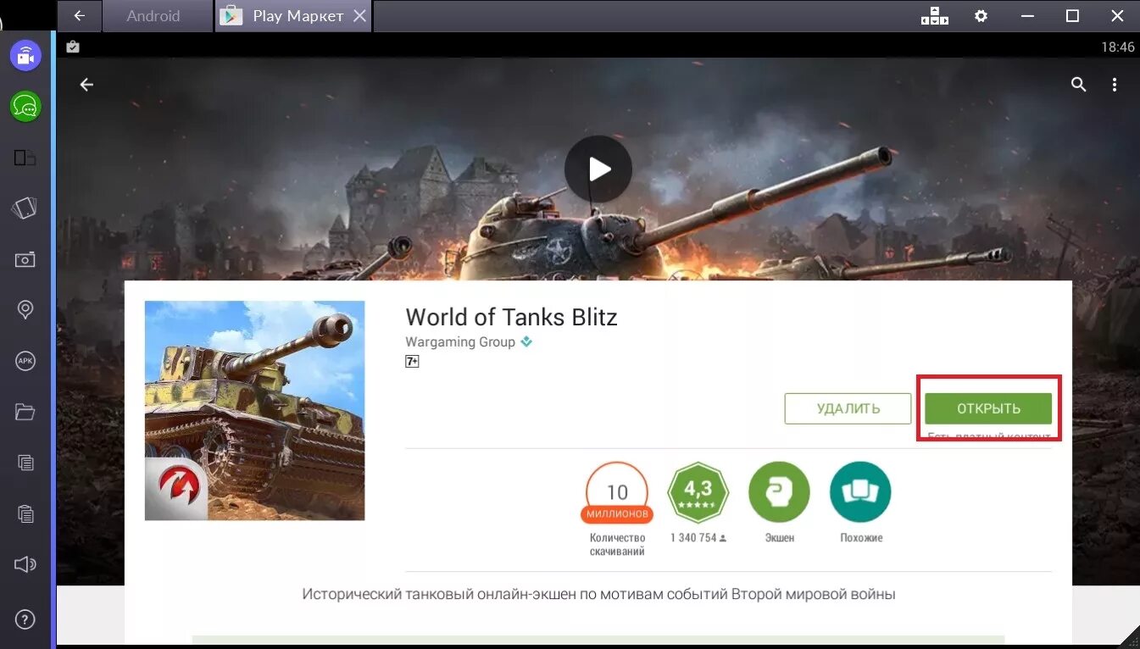This screenshot has width=1140, height=649.
Task: Switch to the Android tab
Action: pyautogui.click(x=153, y=15)
